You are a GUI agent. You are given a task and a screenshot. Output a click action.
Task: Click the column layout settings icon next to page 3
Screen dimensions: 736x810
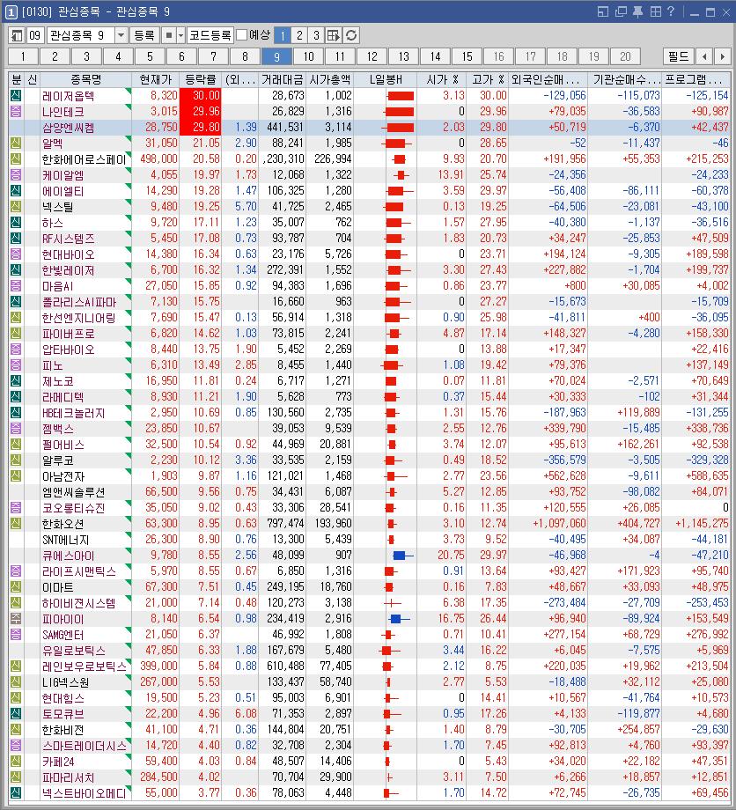[333, 35]
